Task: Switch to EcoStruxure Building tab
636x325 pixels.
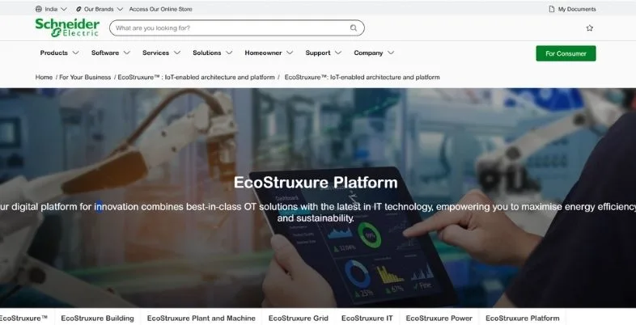Action: [97, 318]
